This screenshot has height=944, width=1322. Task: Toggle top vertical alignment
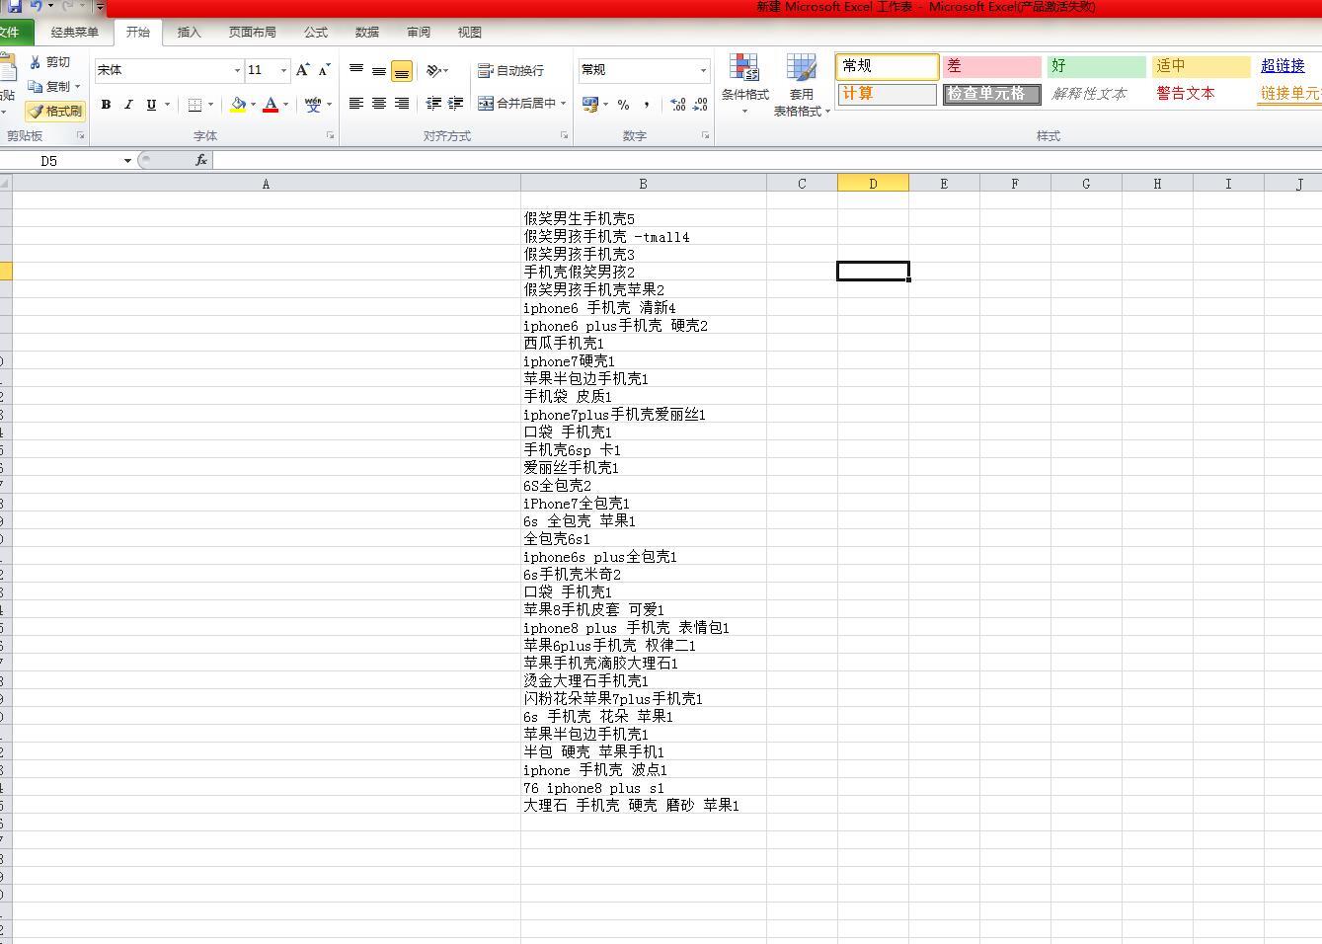coord(356,70)
